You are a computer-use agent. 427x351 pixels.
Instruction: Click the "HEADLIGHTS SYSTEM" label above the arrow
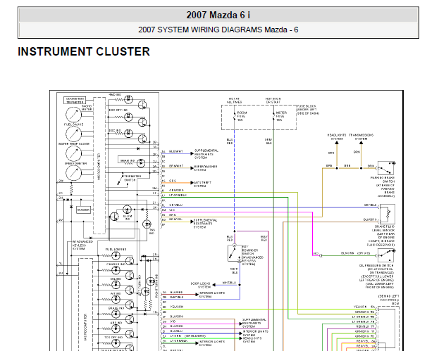tap(337, 137)
